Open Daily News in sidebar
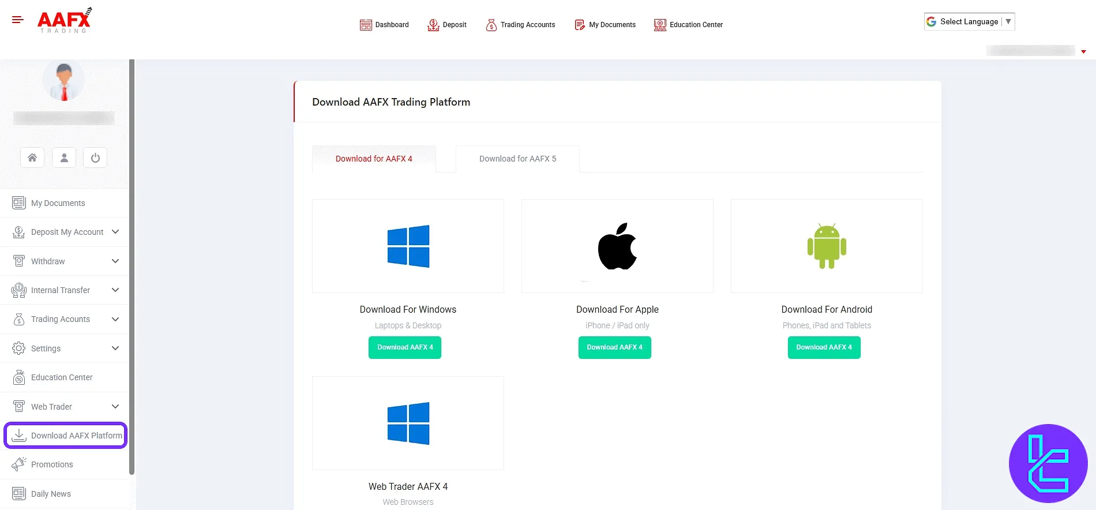Screen dimensions: 1096x510 tap(64, 494)
